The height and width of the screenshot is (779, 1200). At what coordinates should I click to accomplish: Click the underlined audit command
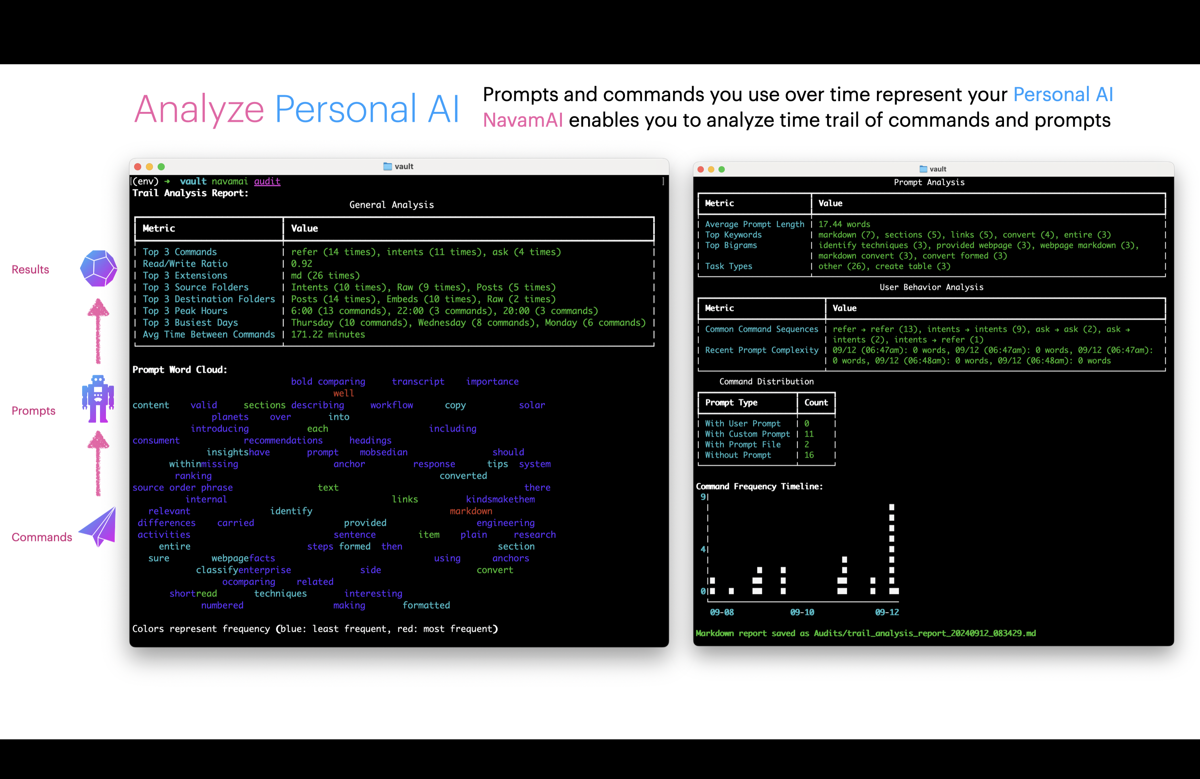[267, 181]
